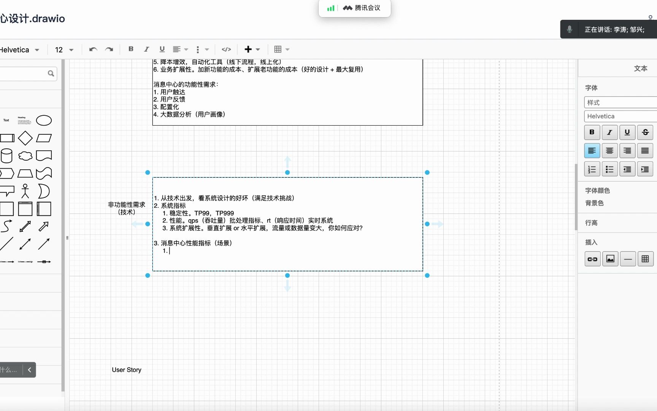Open the table dropdown in toolbar
The image size is (657, 411).
[x=282, y=49]
